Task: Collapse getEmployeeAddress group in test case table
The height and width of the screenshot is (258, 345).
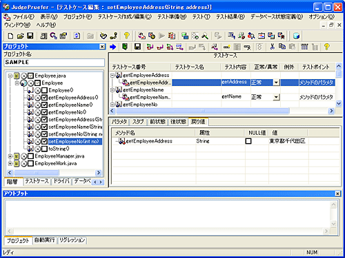Action: click(112, 75)
